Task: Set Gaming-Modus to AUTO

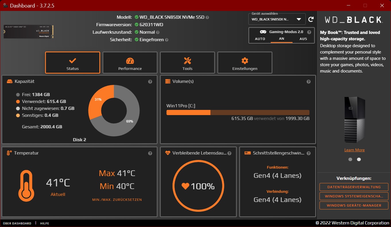Action: point(260,39)
